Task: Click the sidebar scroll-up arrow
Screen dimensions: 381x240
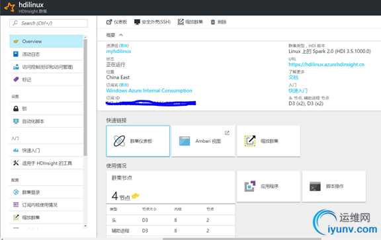Action: [85, 37]
